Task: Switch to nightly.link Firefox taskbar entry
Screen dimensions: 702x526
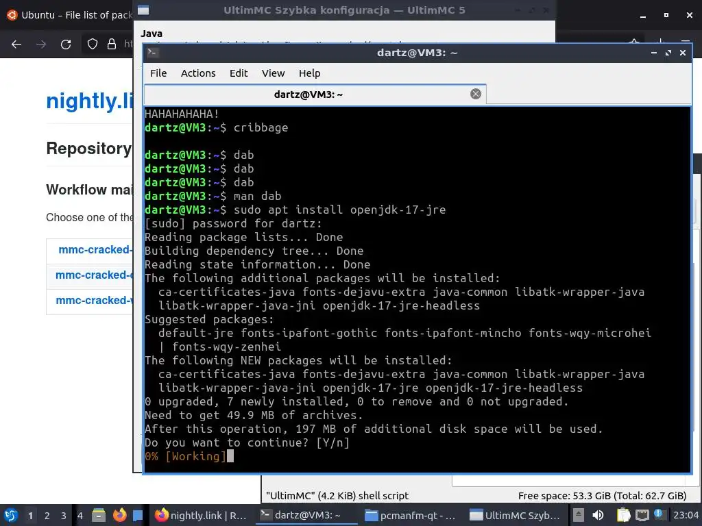Action: coord(201,515)
